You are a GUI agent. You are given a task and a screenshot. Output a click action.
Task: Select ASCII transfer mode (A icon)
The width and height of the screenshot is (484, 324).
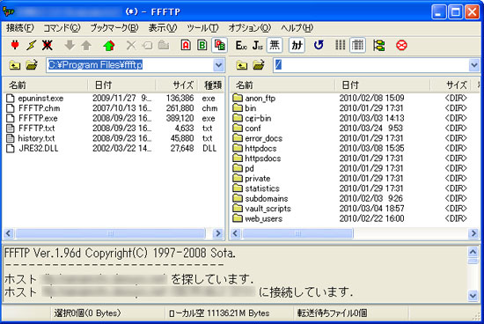point(186,46)
